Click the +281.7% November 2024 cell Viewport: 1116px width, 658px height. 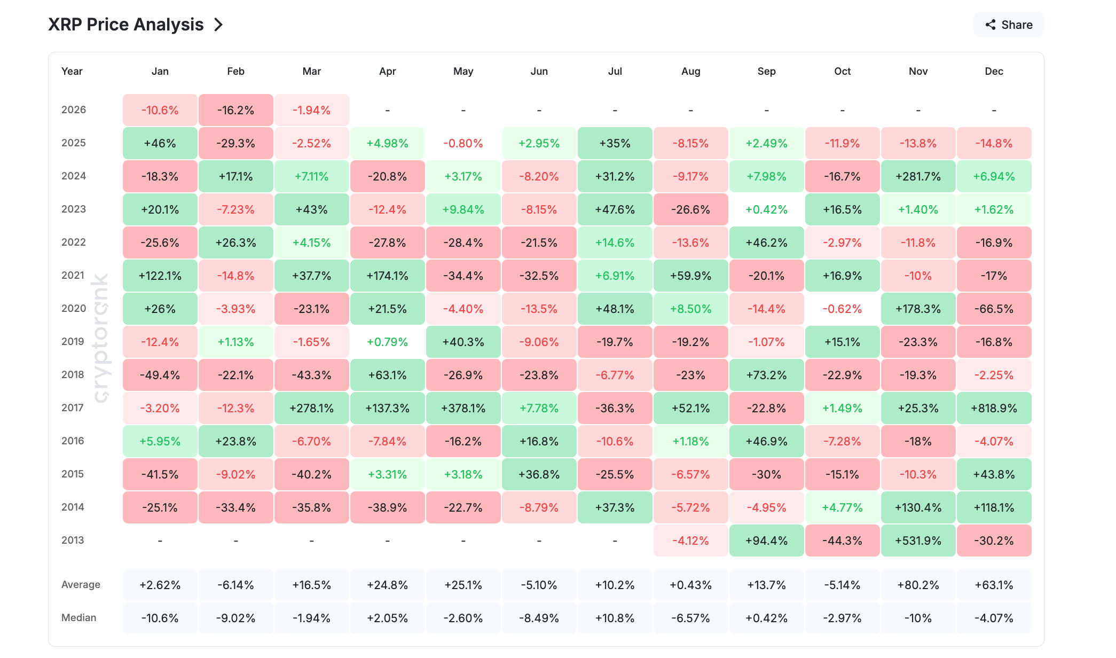(x=918, y=176)
